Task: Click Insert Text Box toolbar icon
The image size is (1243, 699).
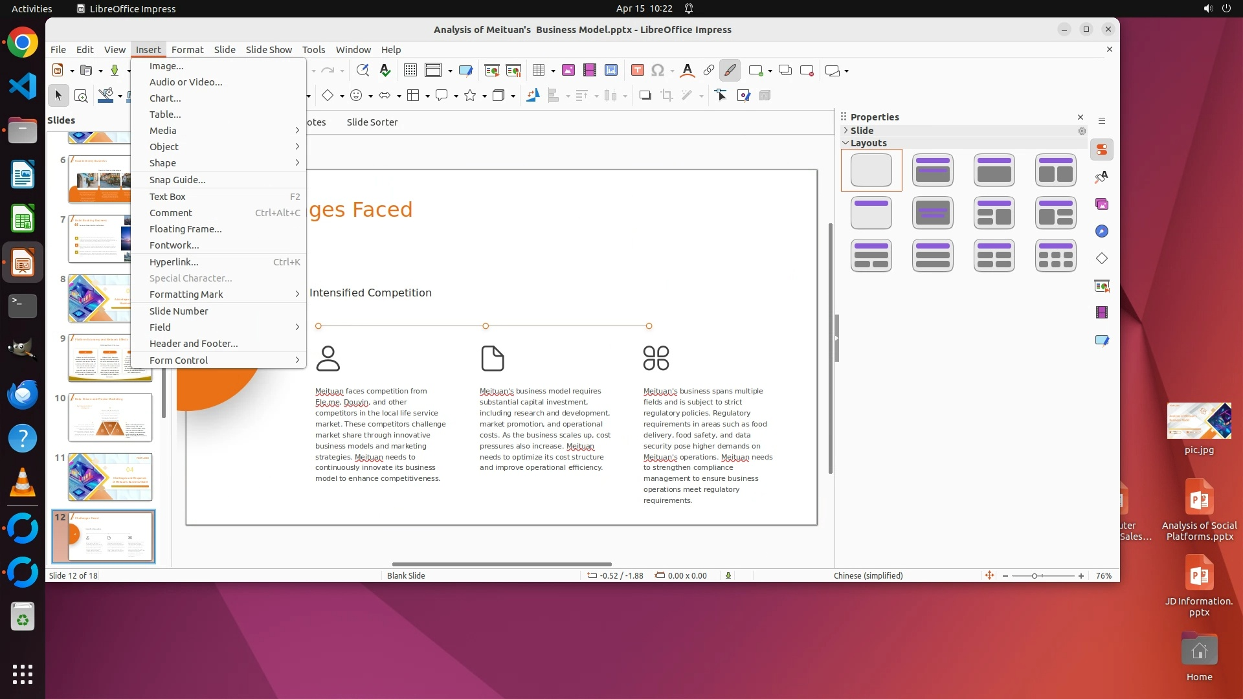Action: [x=637, y=71]
